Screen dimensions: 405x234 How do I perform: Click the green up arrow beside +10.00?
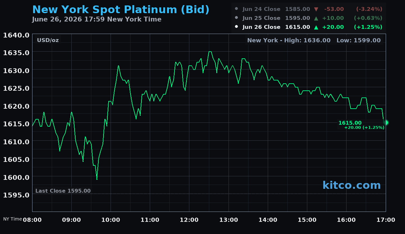click(316, 18)
